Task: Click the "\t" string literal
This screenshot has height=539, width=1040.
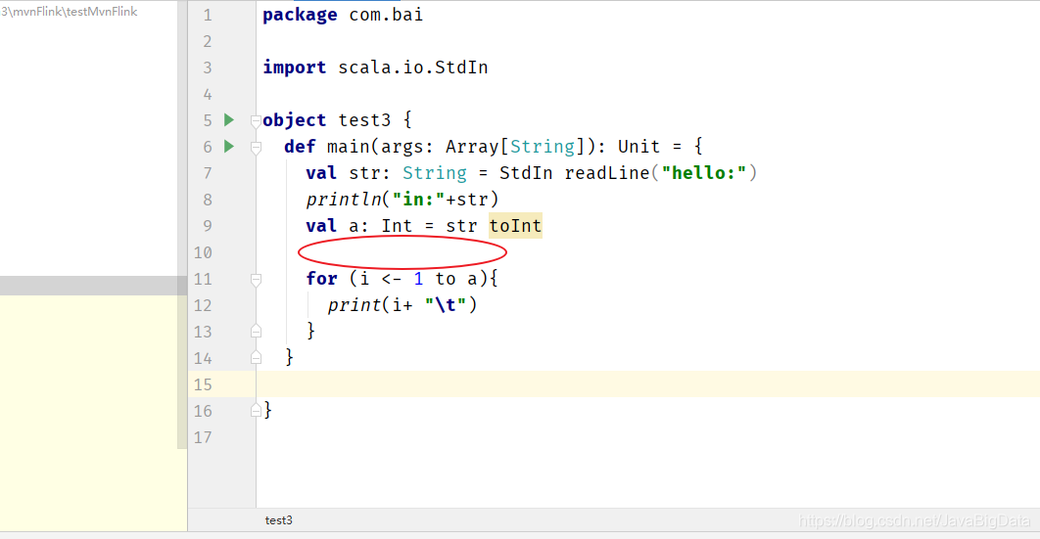Action: (x=446, y=305)
